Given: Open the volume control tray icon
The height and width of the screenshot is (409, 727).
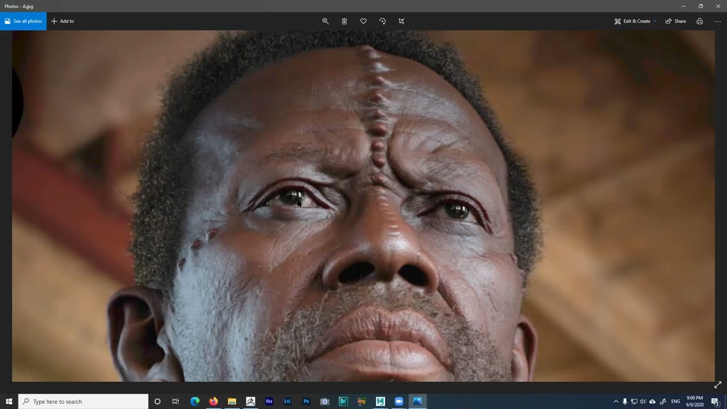Looking at the screenshot, I should (643, 402).
